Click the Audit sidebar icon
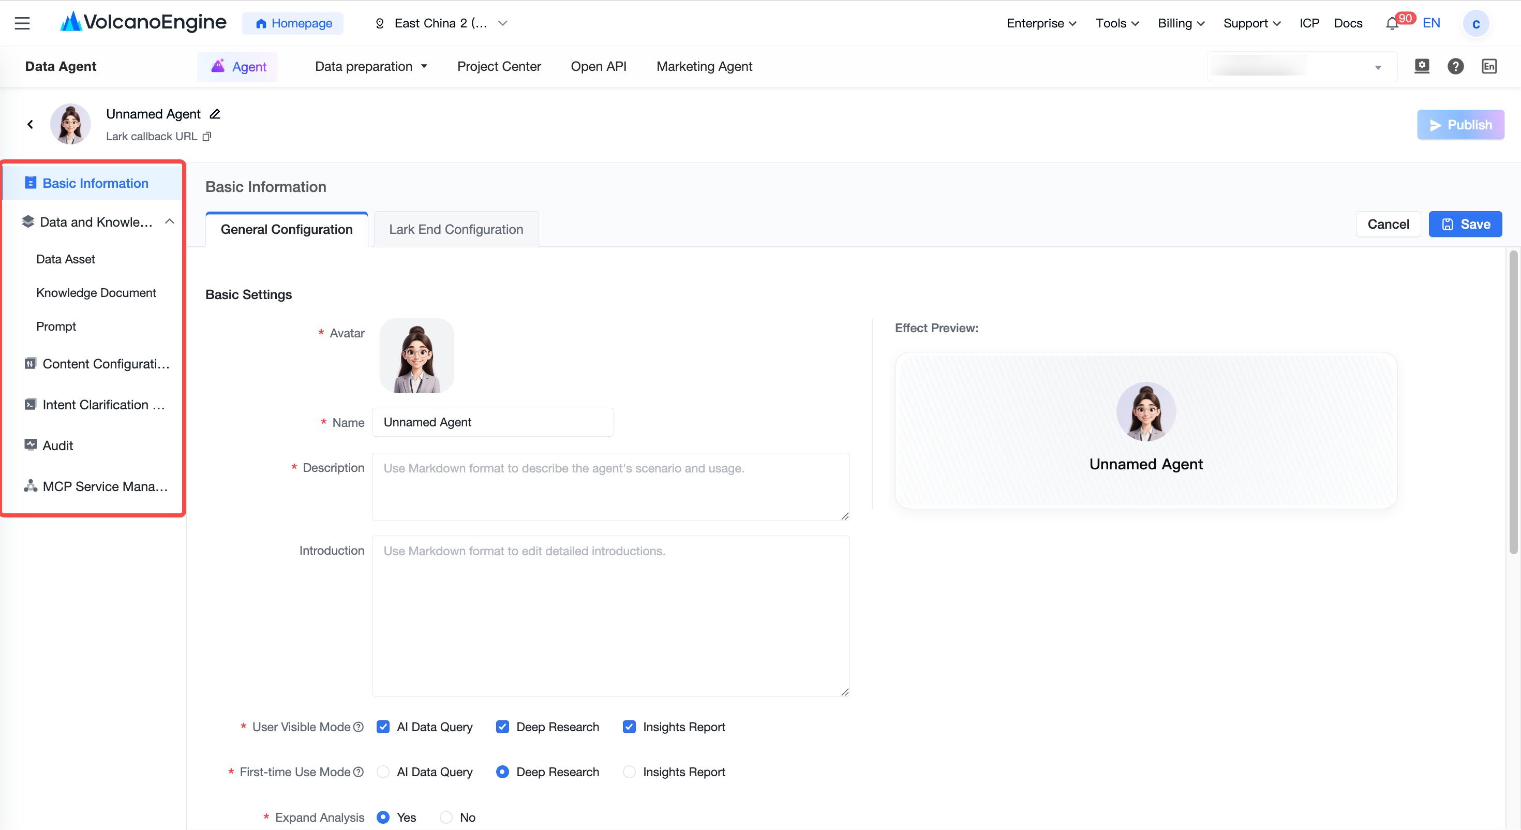 click(x=30, y=445)
